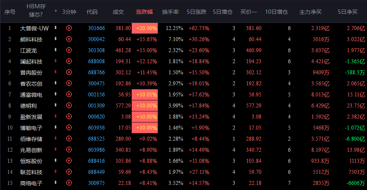Click the -6.800亿 five-day net buy value
This screenshot has width=367, height=190.
tap(355, 139)
